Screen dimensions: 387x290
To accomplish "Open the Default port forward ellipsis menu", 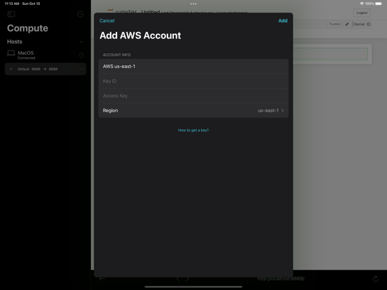I will click(81, 69).
